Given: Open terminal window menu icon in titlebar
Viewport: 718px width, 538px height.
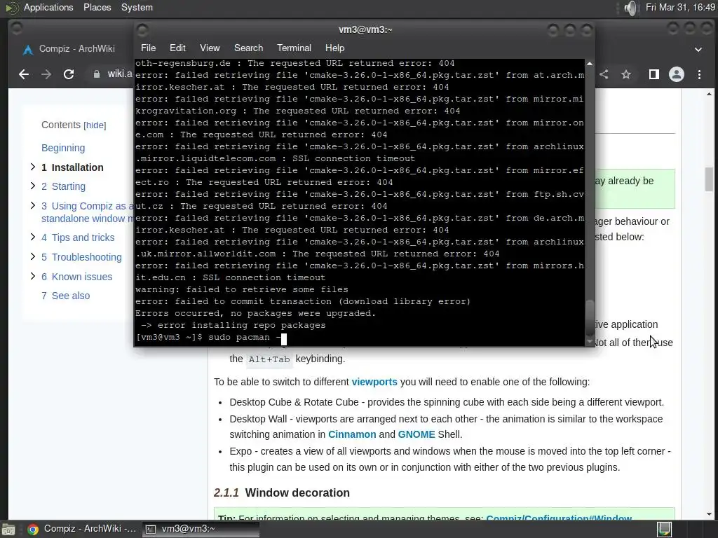Looking at the screenshot, I should pyautogui.click(x=142, y=29).
